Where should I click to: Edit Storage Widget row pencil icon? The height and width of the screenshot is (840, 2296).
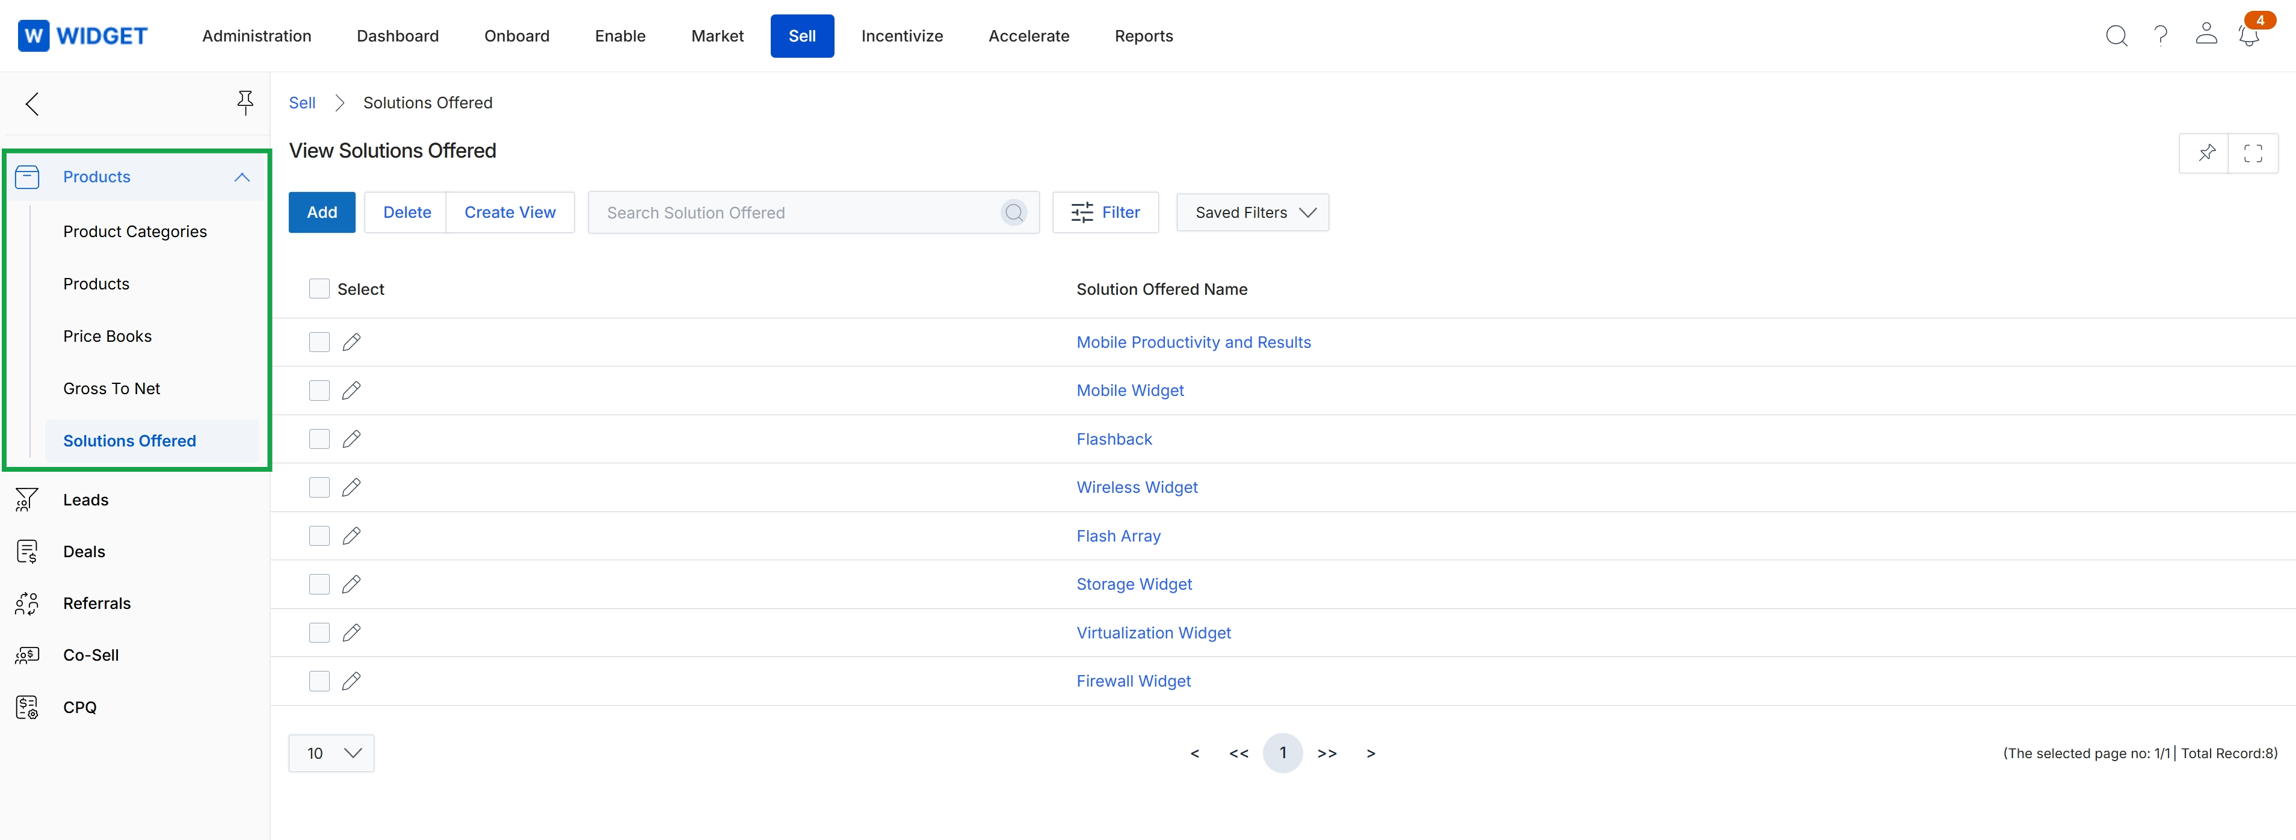[351, 584]
